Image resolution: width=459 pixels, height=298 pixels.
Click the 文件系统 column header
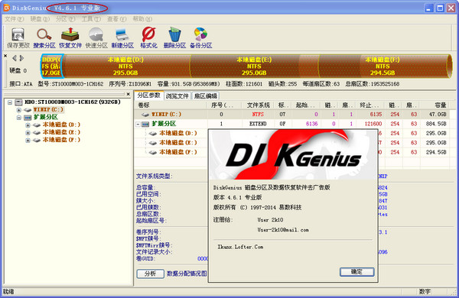tap(258, 105)
